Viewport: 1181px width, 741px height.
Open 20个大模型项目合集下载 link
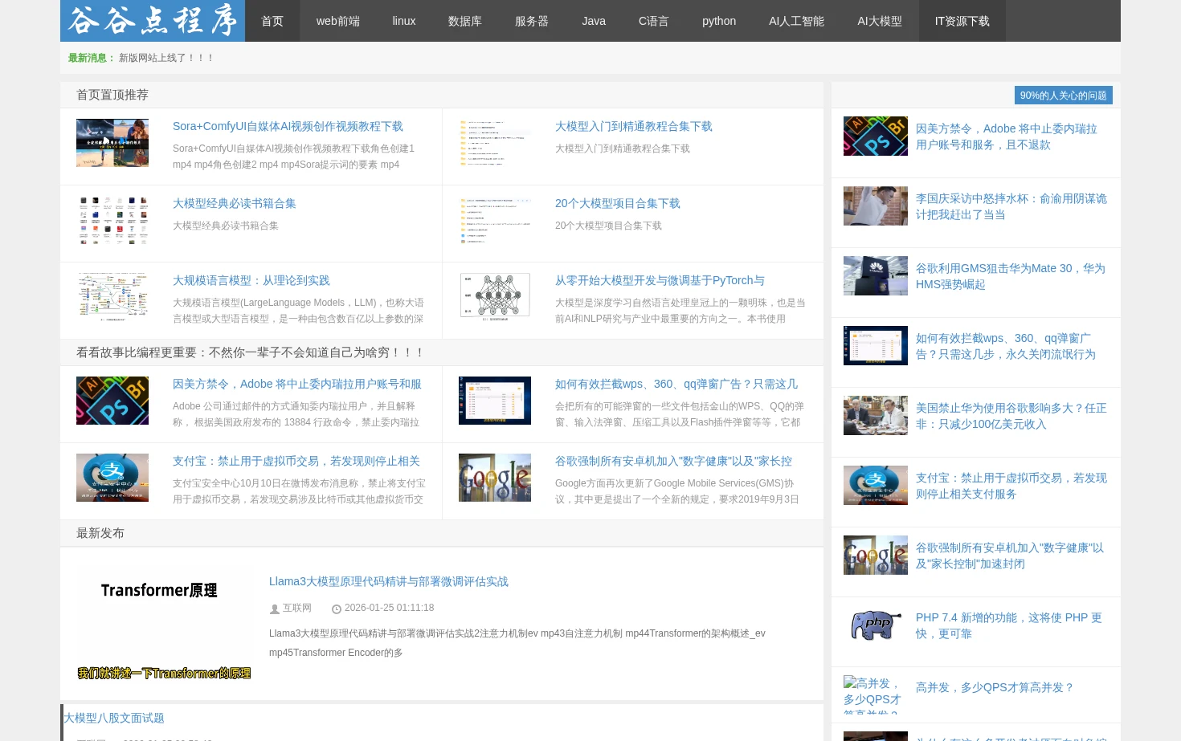pyautogui.click(x=618, y=203)
